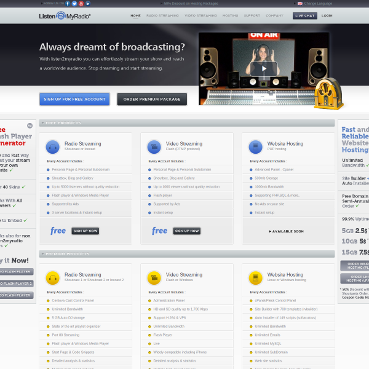
Task: Click 'Up to 5000 listeners without quality reduction'
Action: [85, 186]
